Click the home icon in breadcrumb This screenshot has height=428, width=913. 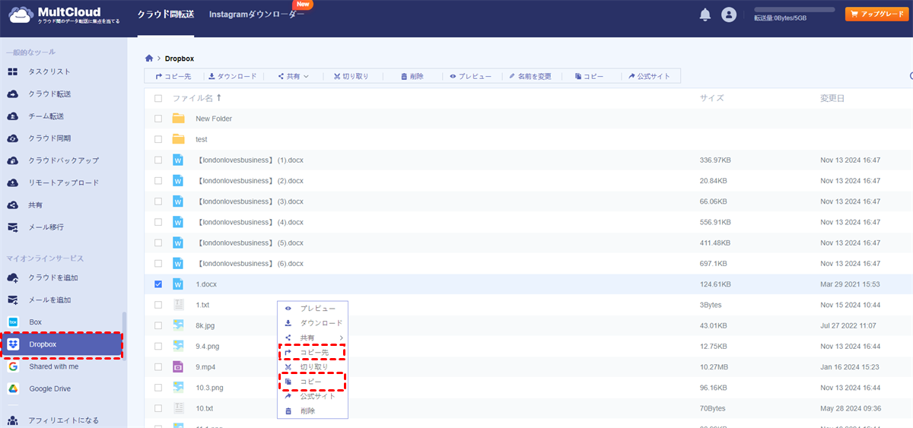(x=149, y=58)
